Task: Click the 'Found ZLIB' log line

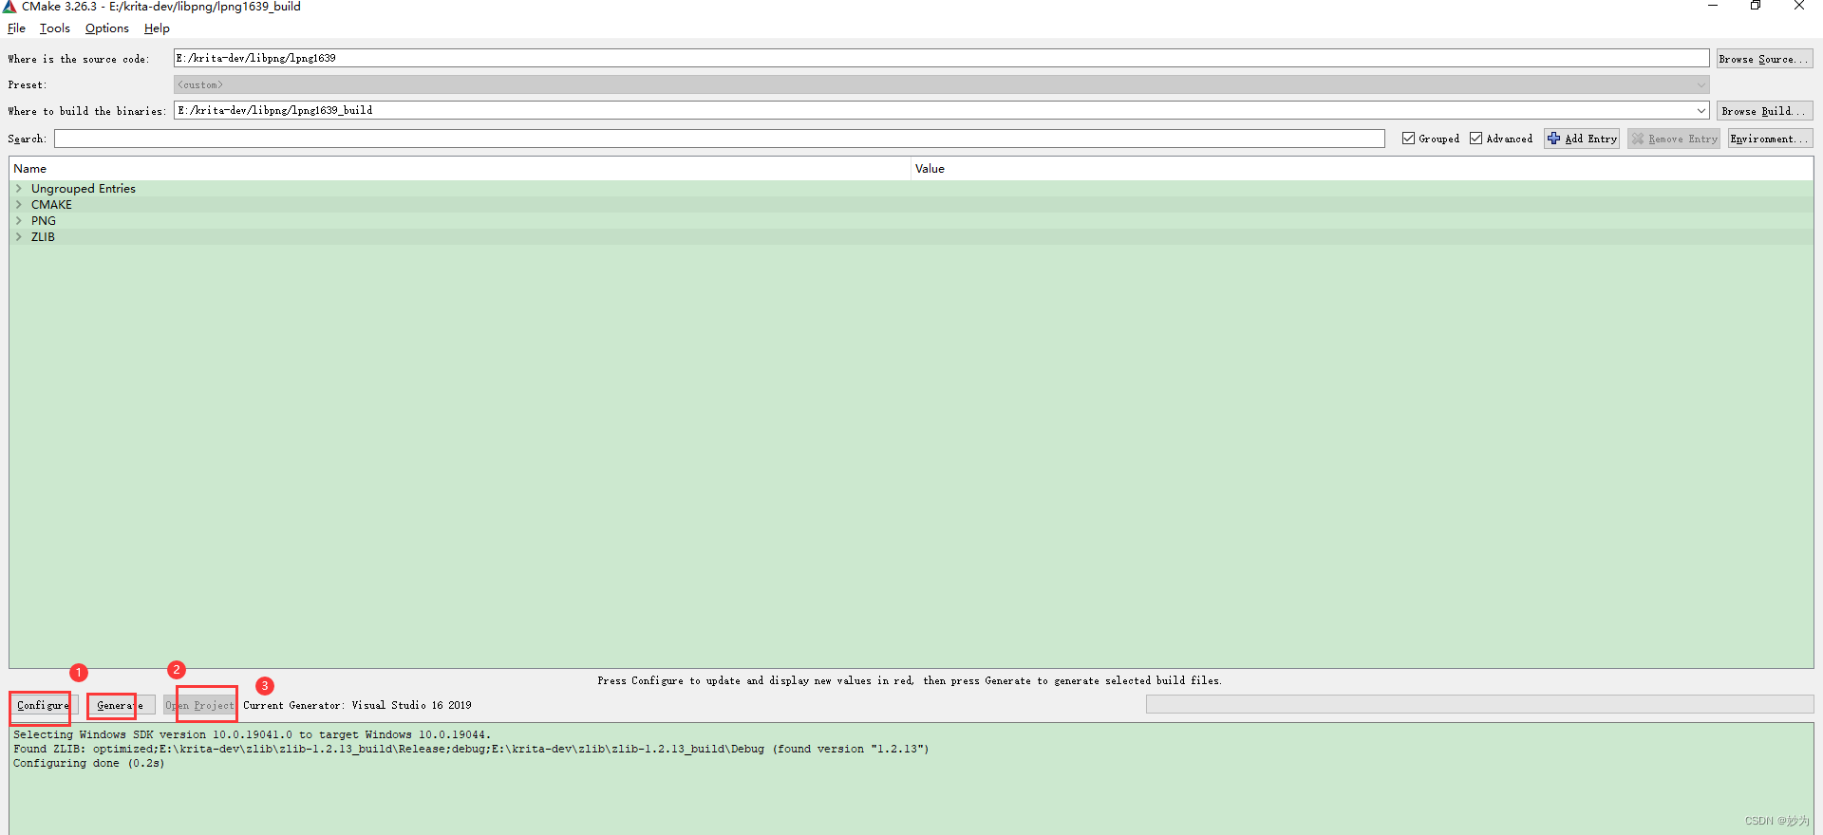Action: pyautogui.click(x=471, y=749)
